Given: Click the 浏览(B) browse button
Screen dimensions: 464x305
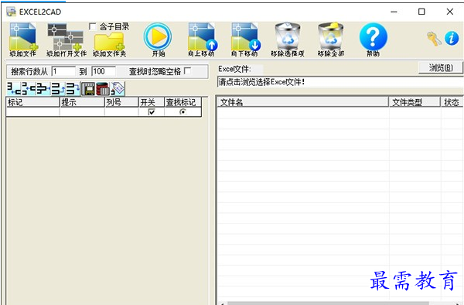Looking at the screenshot, I should pos(440,68).
